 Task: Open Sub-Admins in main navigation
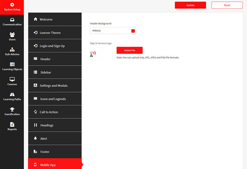12,52
